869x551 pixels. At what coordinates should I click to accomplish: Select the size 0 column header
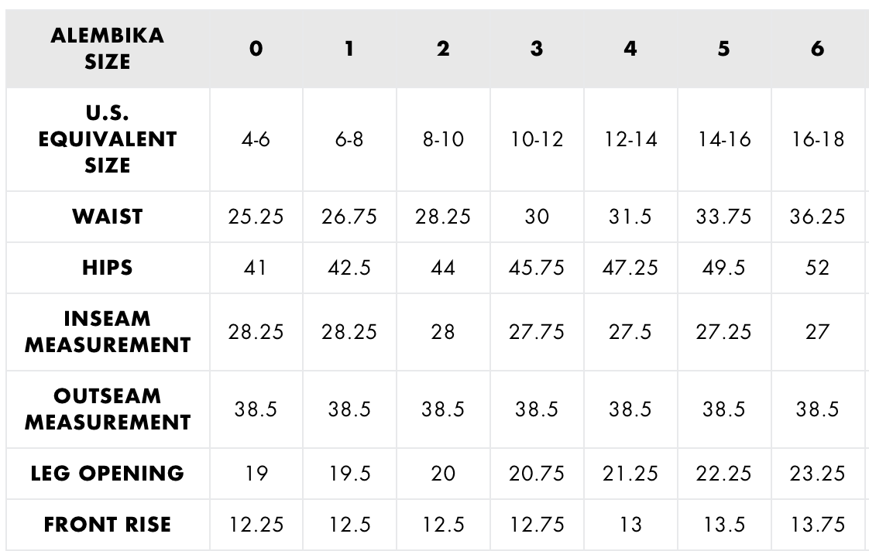pos(256,49)
